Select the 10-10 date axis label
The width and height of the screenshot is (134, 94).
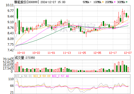[x=21, y=53]
